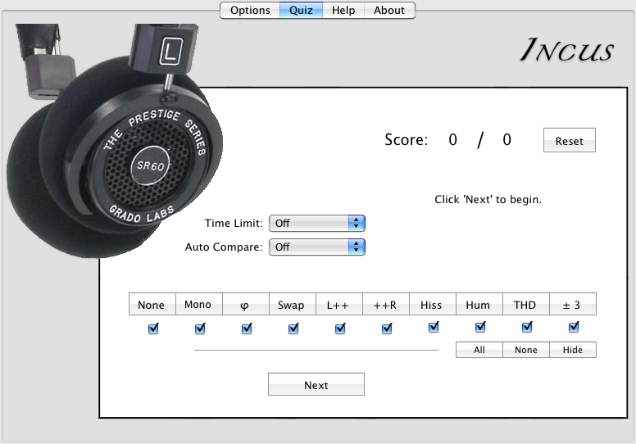Open the Auto Compare dropdown
Viewport: 636px width, 444px height.
click(317, 247)
